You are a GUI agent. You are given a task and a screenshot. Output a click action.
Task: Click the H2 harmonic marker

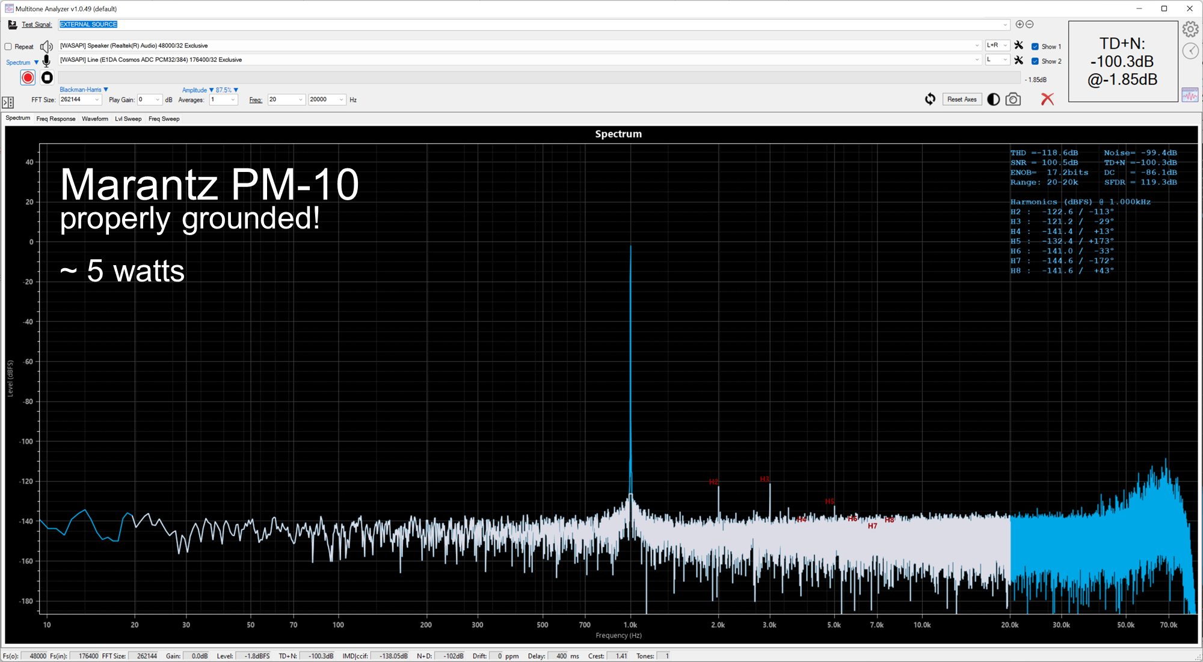tap(714, 482)
